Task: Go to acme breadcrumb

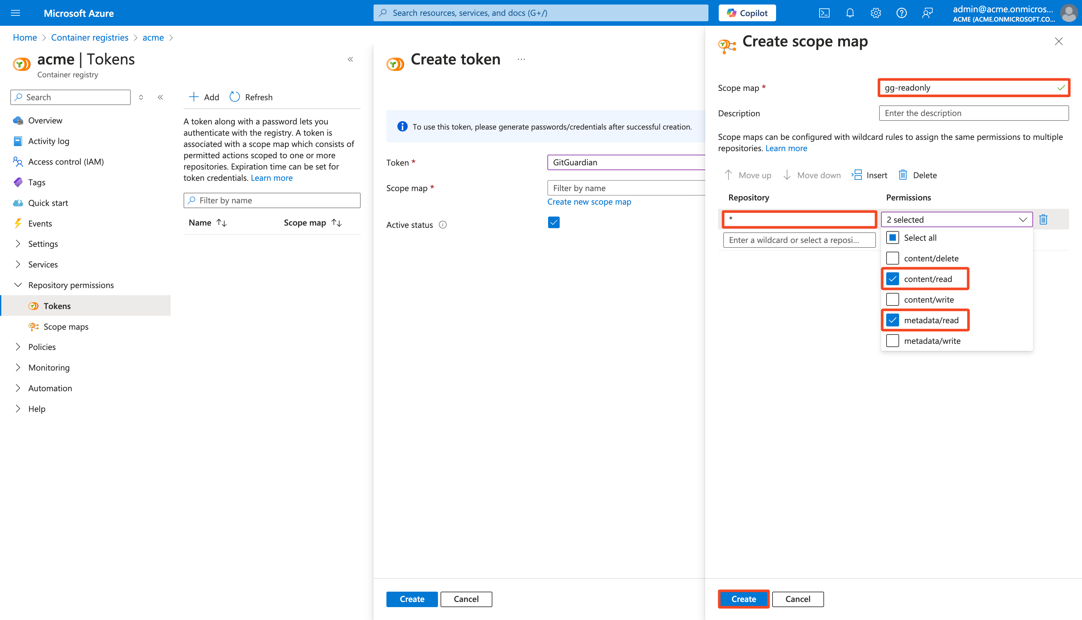Action: tap(153, 37)
